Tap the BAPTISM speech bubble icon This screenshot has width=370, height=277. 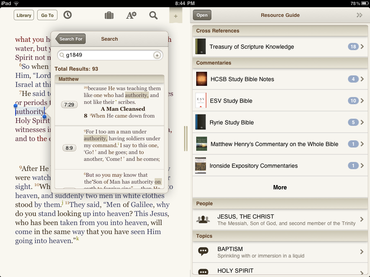(203, 251)
